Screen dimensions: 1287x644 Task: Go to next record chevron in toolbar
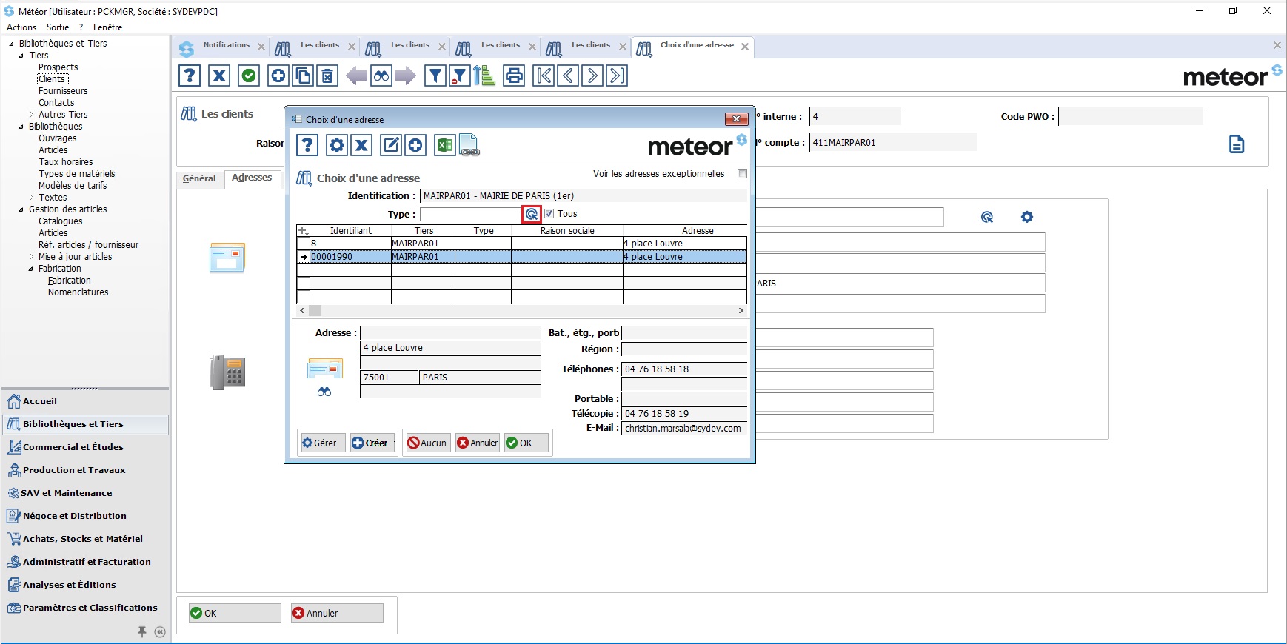coord(592,76)
